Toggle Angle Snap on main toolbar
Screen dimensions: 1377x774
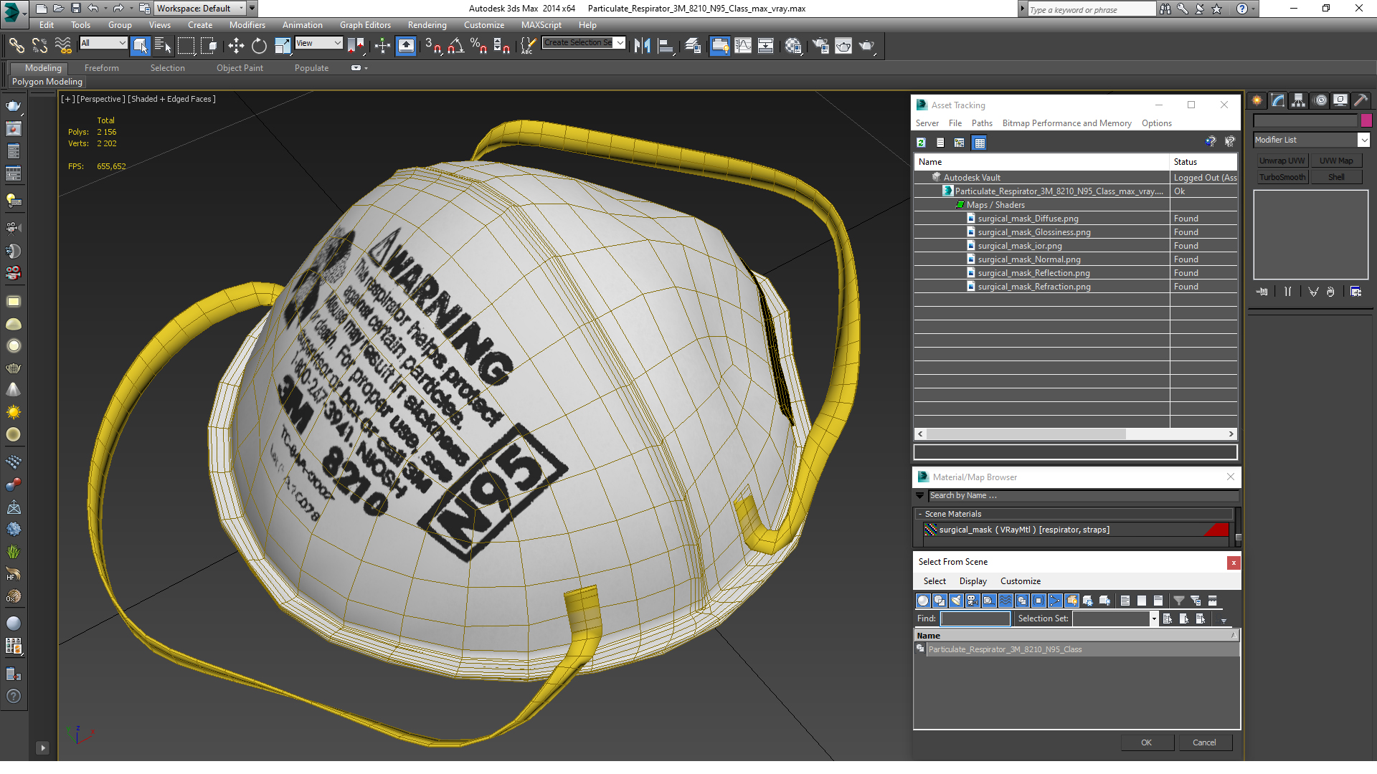(x=455, y=46)
